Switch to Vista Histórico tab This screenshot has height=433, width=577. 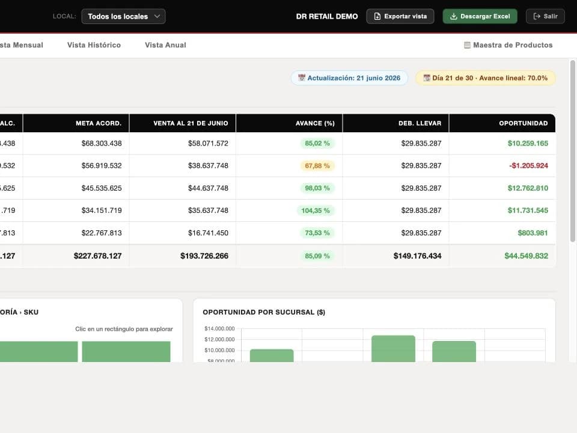[x=94, y=45]
